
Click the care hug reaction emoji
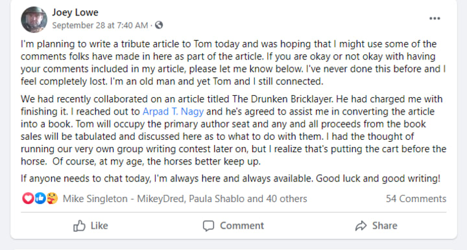52,198
